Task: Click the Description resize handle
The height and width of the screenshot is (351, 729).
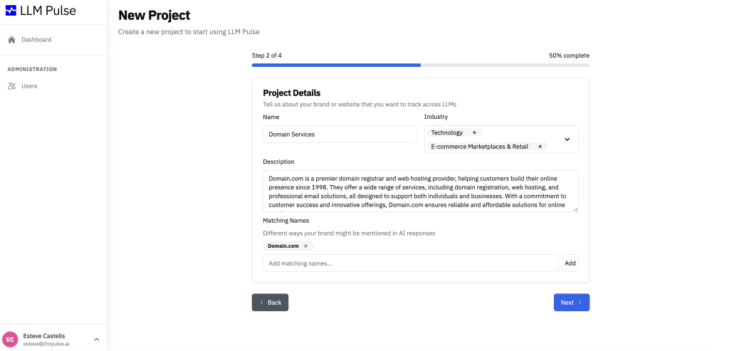Action: tap(576, 209)
